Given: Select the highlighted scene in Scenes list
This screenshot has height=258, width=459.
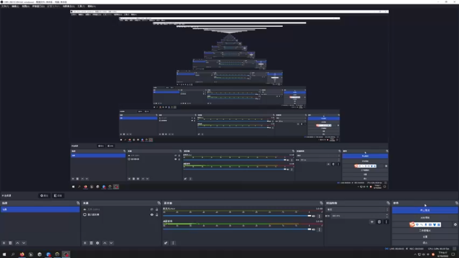Looking at the screenshot, I should [x=40, y=209].
